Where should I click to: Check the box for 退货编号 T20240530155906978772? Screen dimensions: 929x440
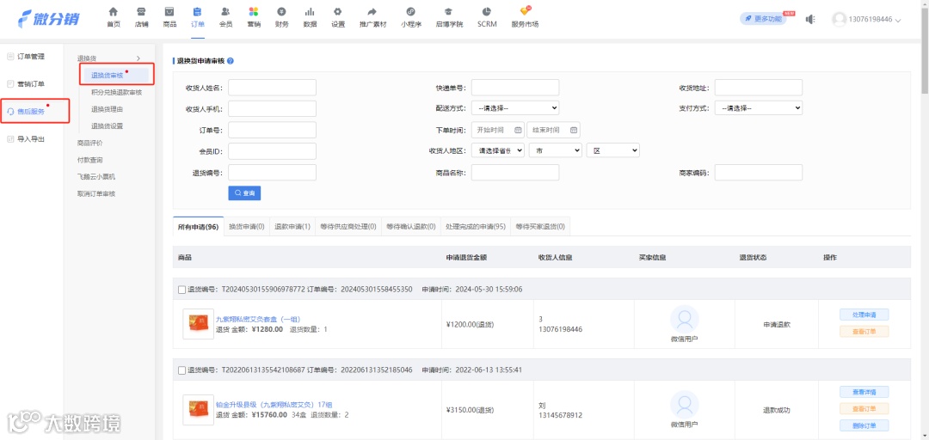[x=181, y=290]
